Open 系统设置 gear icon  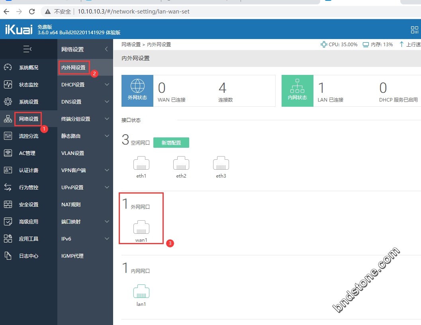pyautogui.click(x=8, y=102)
